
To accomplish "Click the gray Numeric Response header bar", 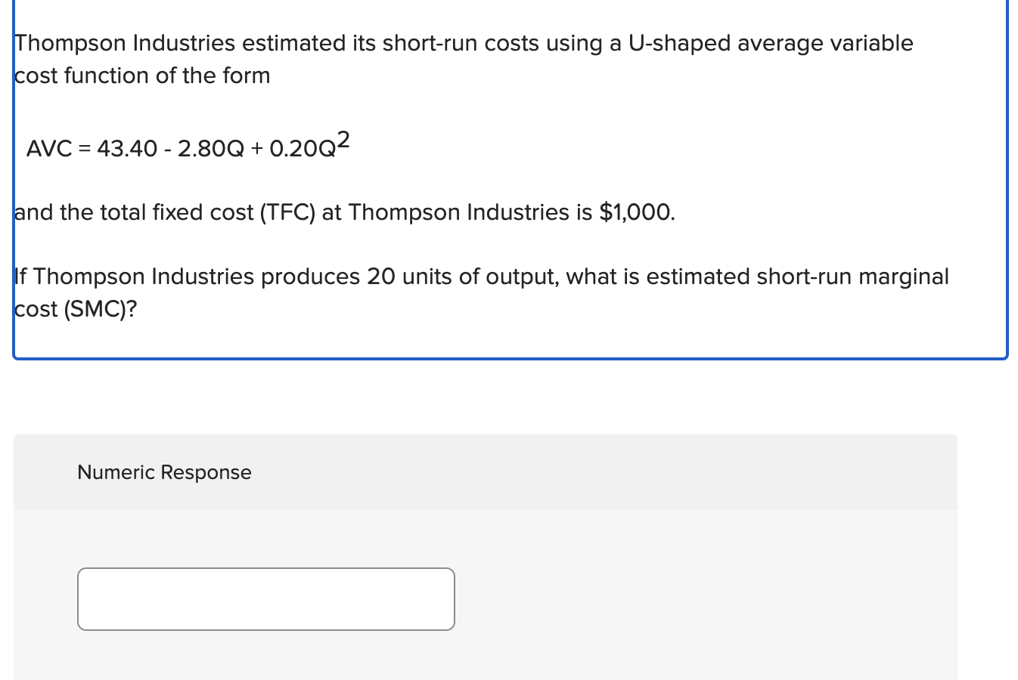I will pyautogui.click(x=486, y=471).
